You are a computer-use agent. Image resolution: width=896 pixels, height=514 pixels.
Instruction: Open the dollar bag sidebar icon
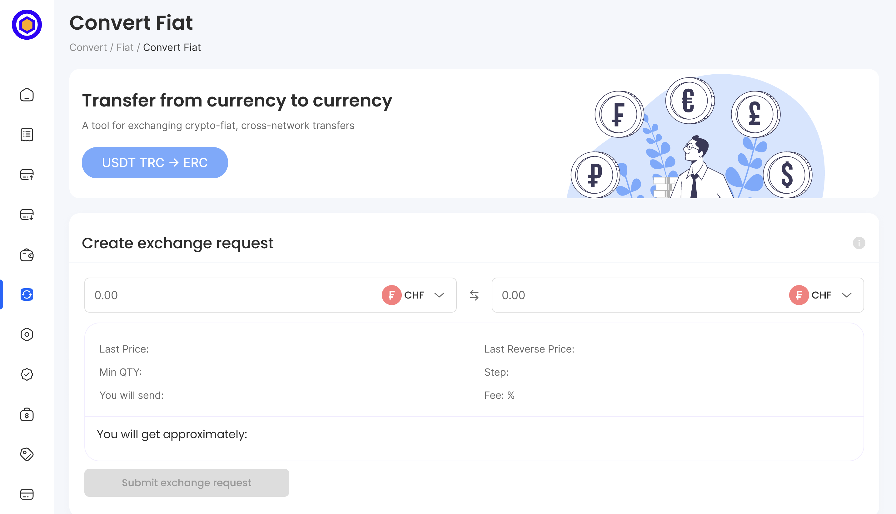point(27,414)
